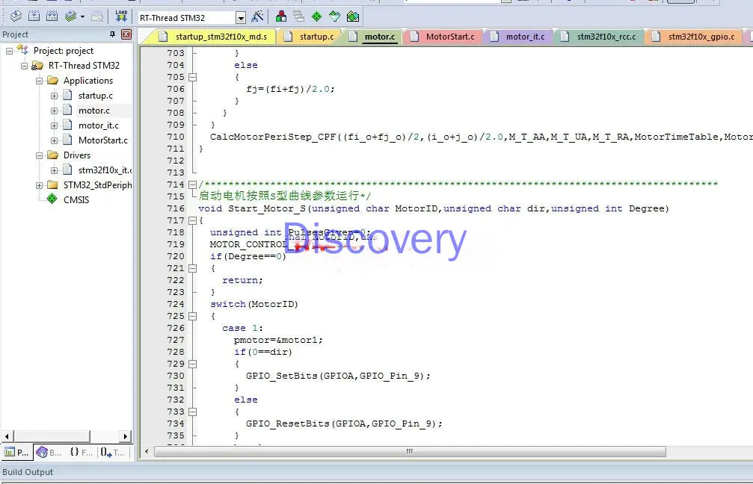Select MotorStart.c file in tree

coord(102,140)
